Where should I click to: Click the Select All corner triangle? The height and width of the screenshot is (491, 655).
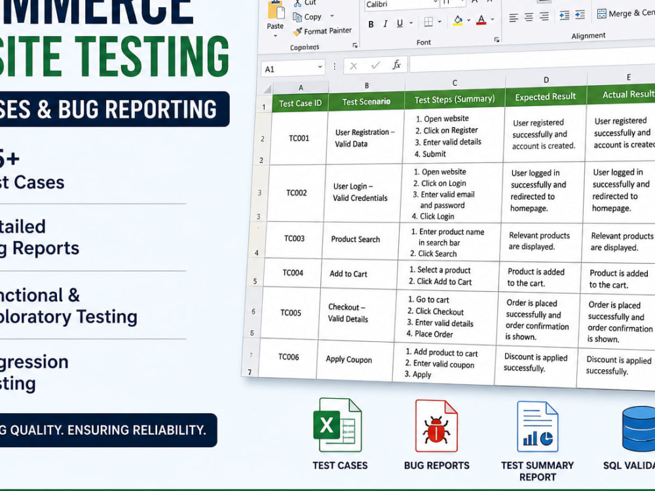tap(267, 89)
